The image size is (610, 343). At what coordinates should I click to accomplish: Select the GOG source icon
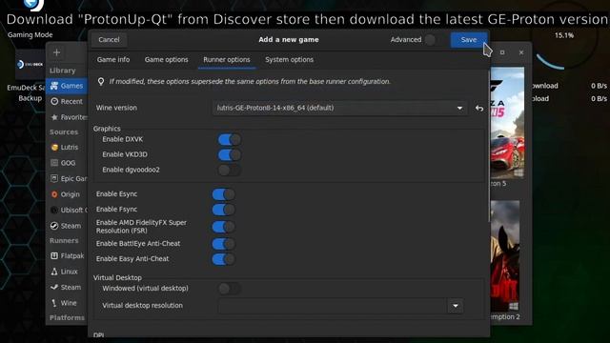[54, 163]
